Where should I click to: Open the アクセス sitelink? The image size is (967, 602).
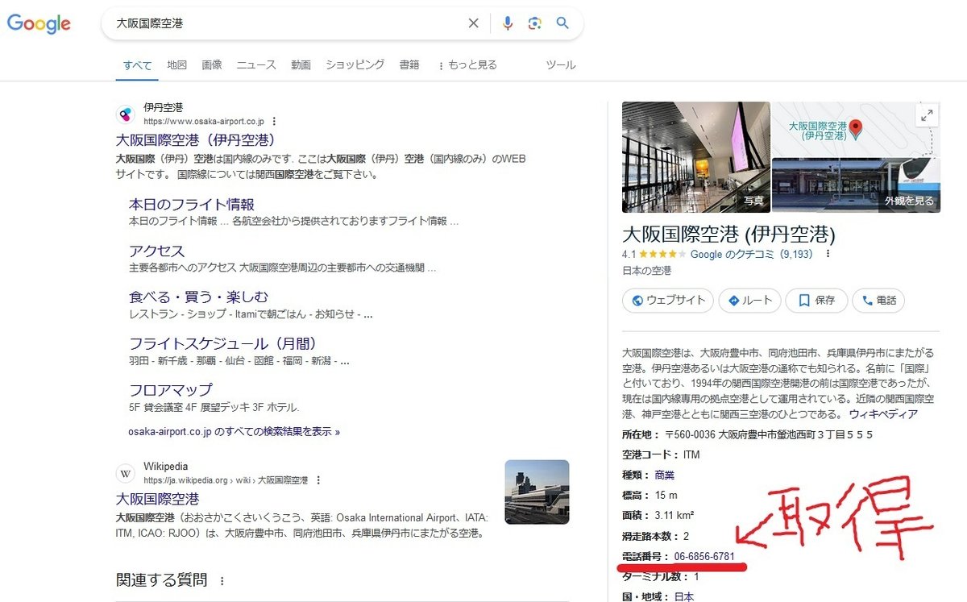tap(157, 251)
